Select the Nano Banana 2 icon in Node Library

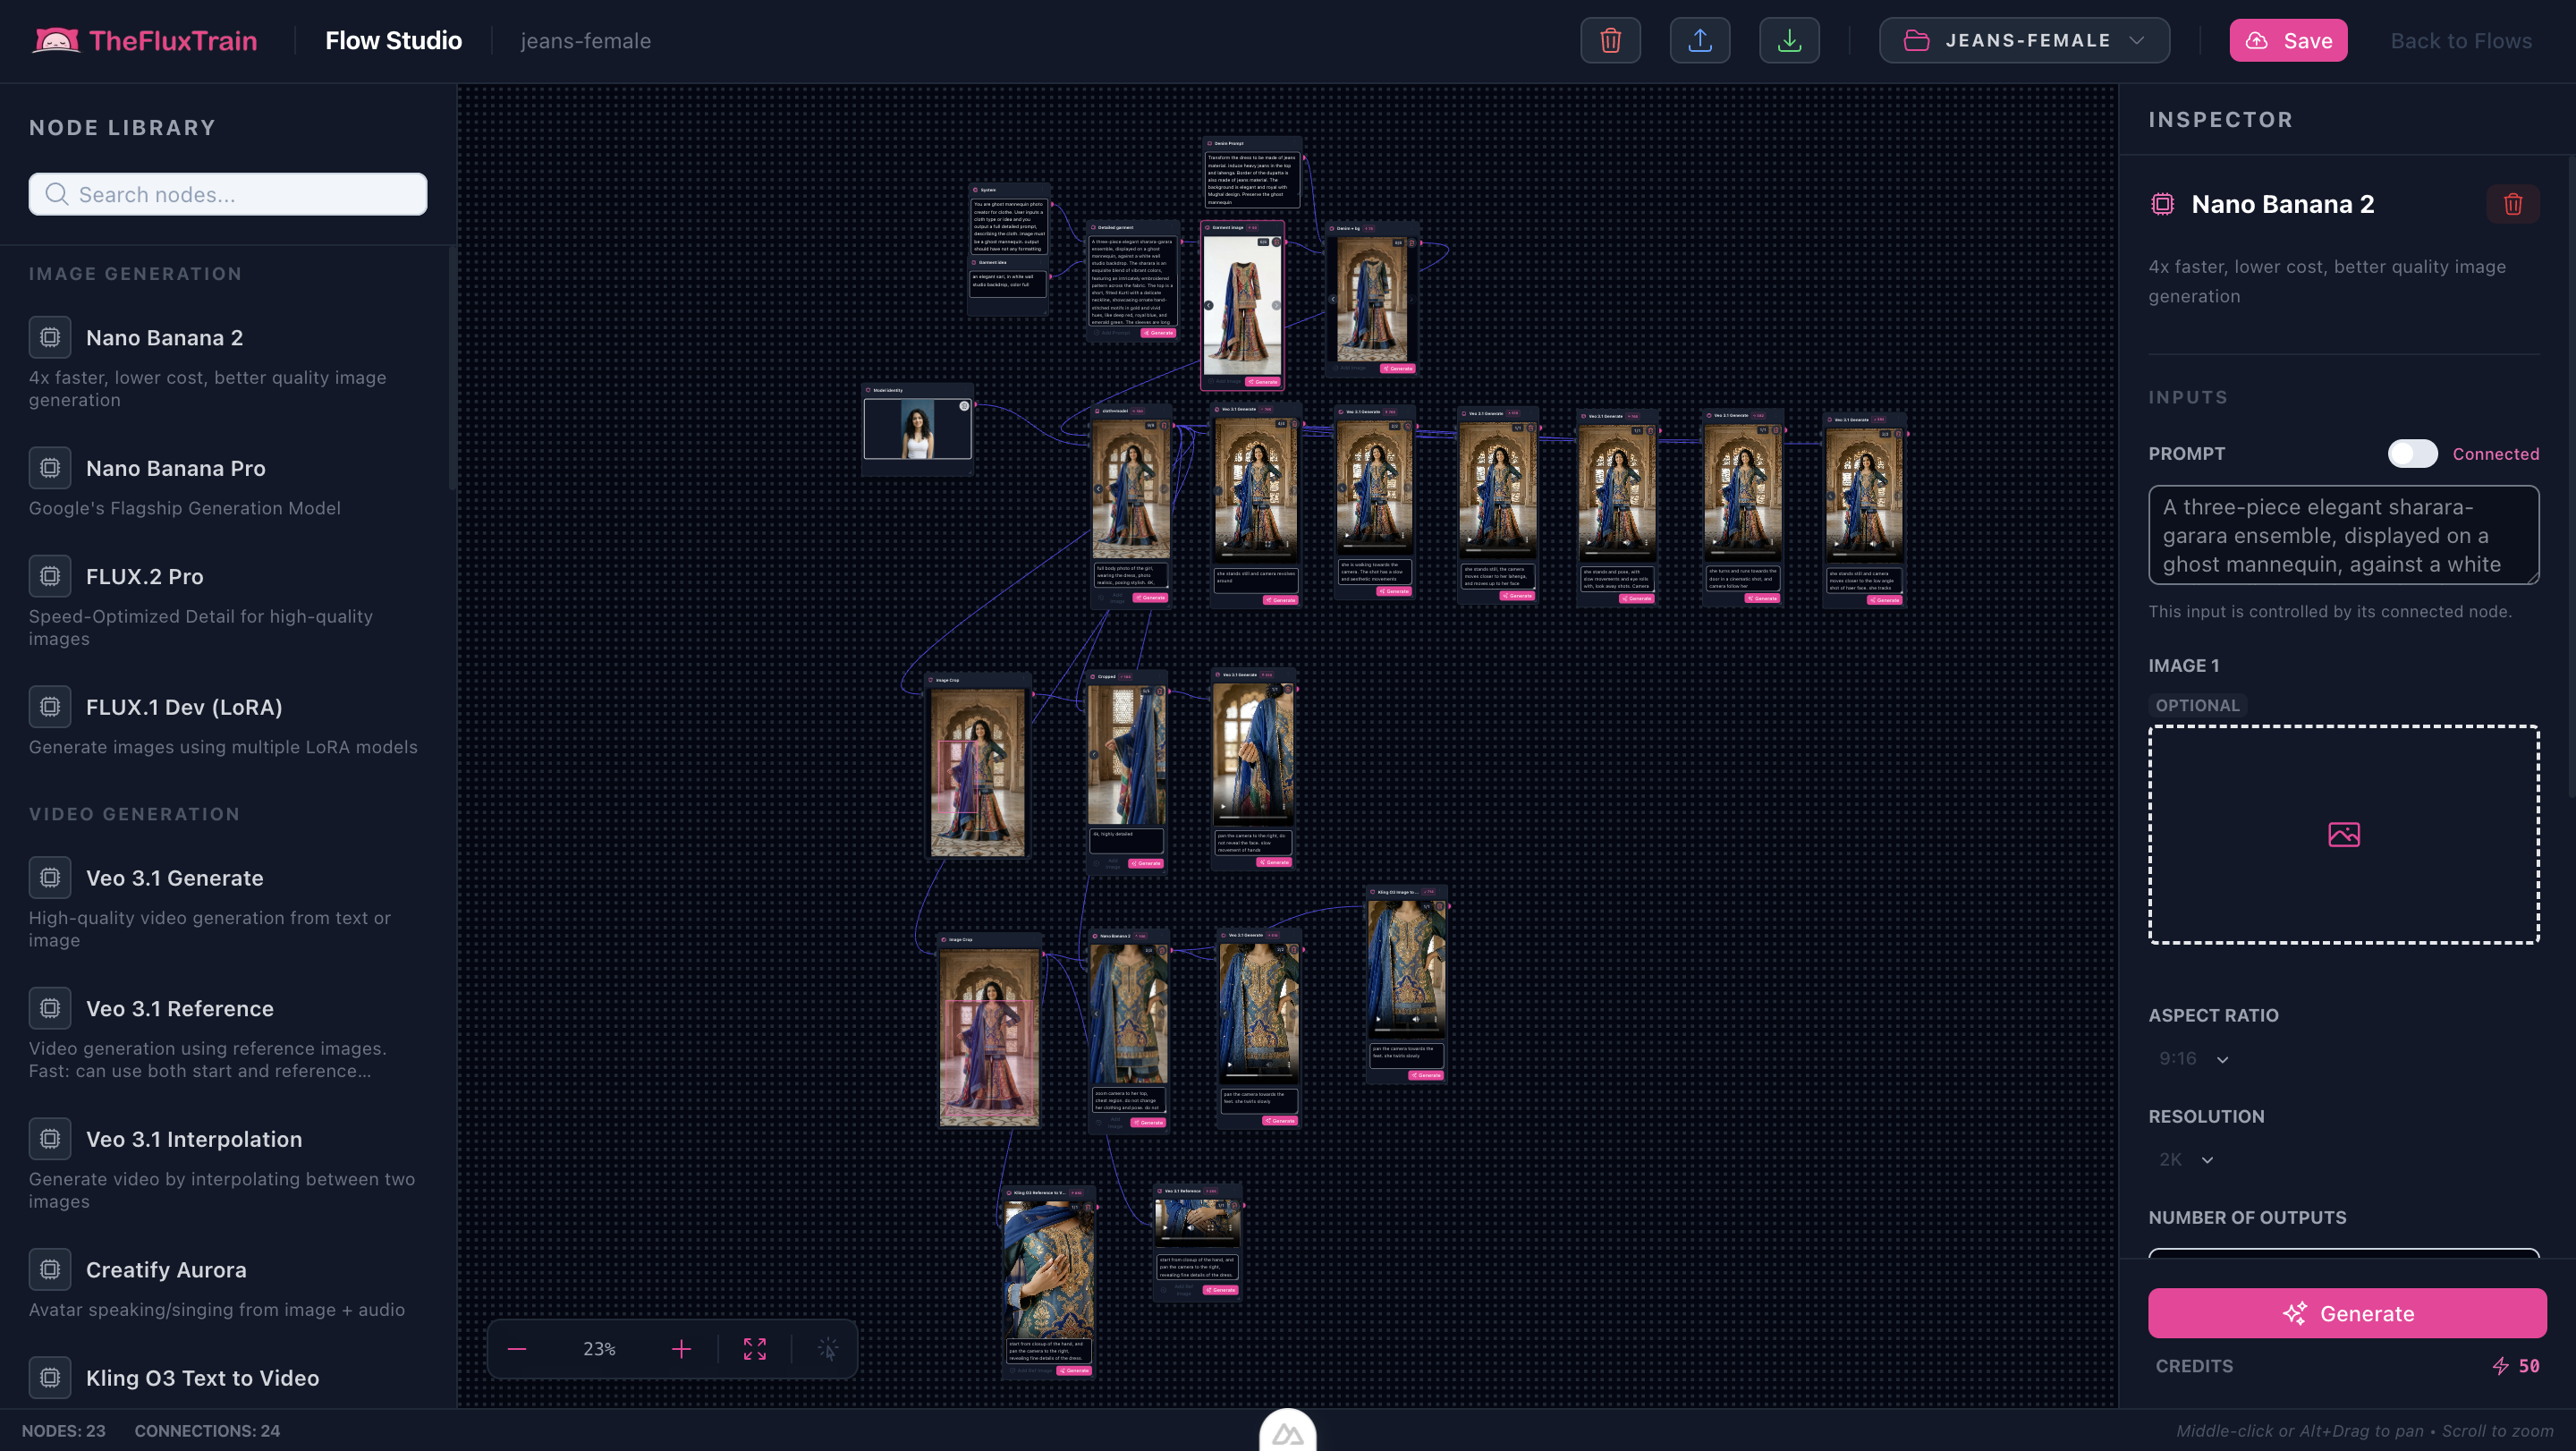(x=50, y=338)
